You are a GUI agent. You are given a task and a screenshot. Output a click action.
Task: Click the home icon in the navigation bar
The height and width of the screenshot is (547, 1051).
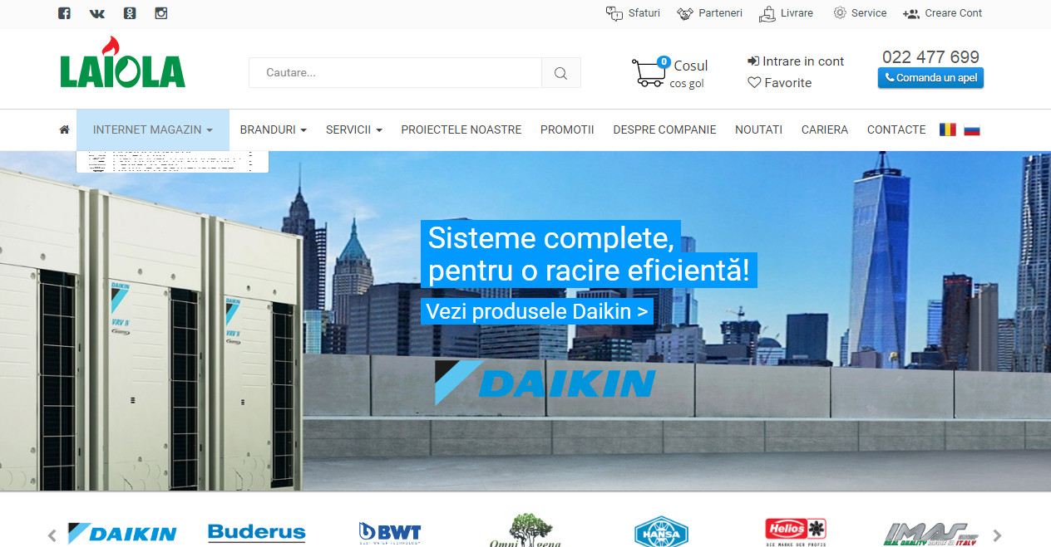coord(63,129)
